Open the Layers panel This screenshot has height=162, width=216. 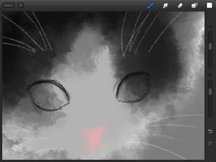pyautogui.click(x=195, y=5)
